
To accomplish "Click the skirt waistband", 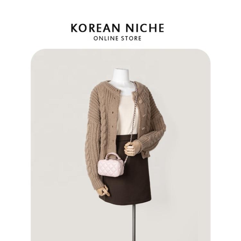I will 127,136.
